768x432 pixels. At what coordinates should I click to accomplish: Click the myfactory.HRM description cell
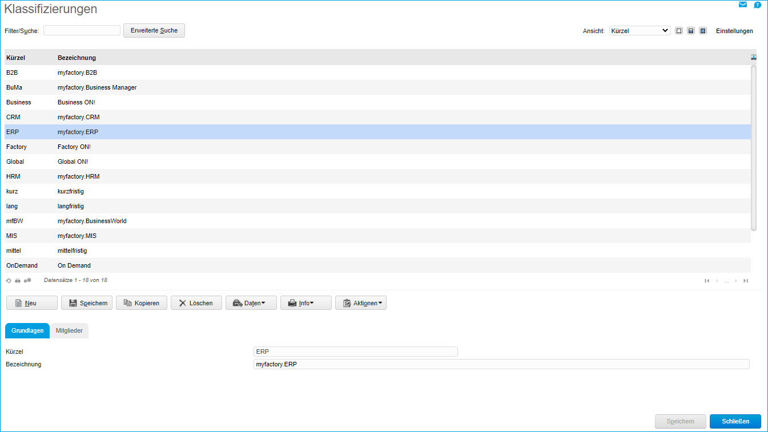[x=79, y=176]
